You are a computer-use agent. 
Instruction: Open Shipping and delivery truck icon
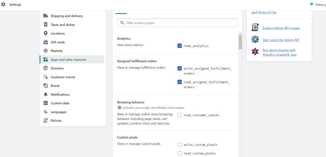pos(46,16)
